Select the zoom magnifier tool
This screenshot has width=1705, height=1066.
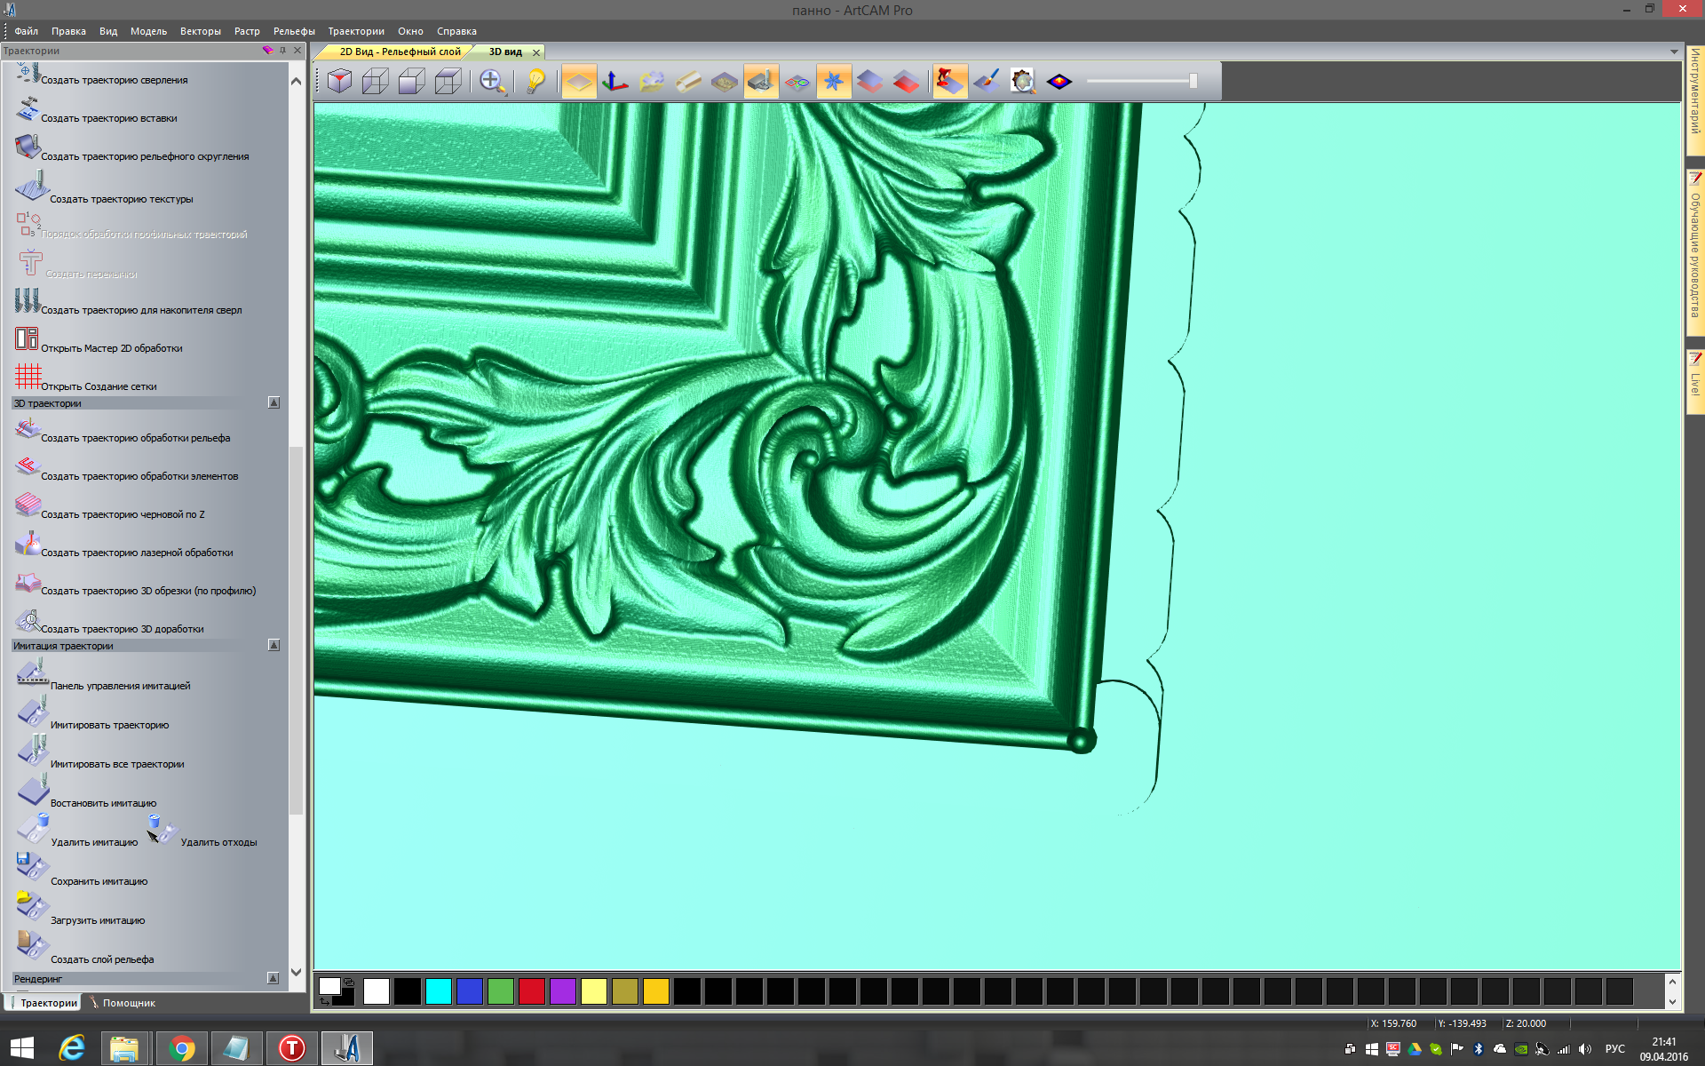492,82
